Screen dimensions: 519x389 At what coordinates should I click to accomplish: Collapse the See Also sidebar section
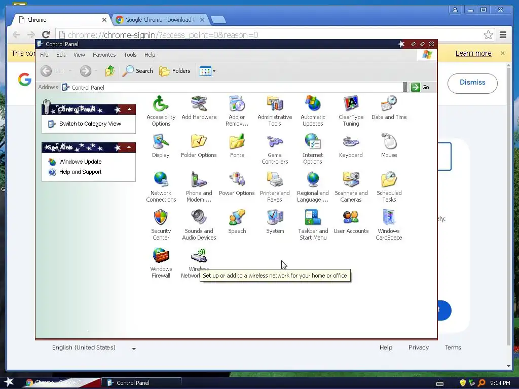[129, 147]
